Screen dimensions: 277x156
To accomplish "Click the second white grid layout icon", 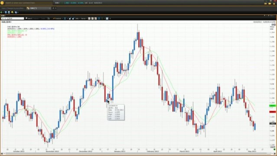I will point(92,18).
